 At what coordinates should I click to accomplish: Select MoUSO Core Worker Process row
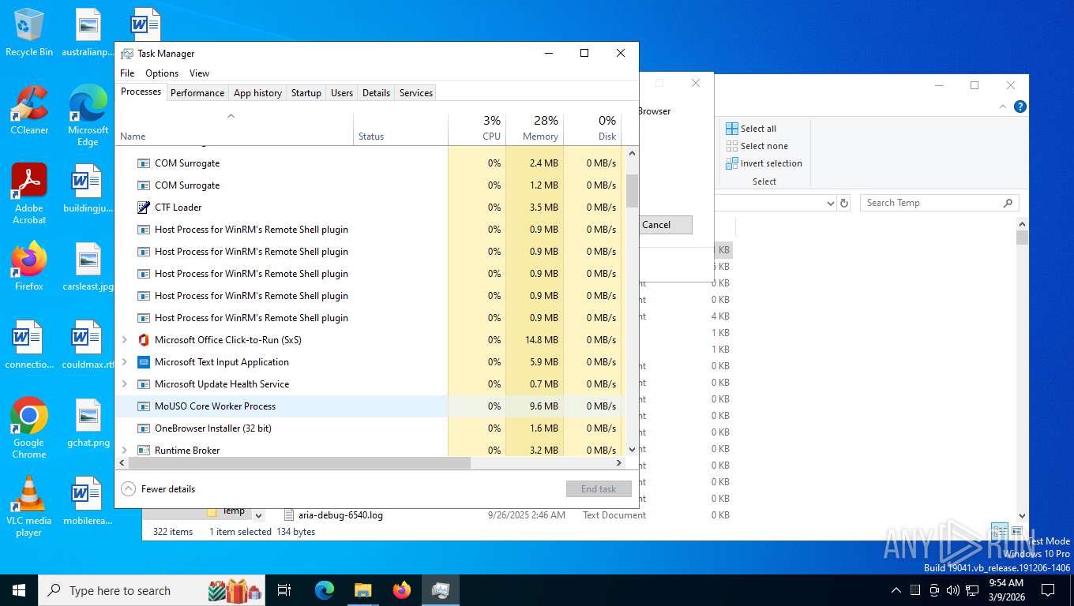(370, 406)
